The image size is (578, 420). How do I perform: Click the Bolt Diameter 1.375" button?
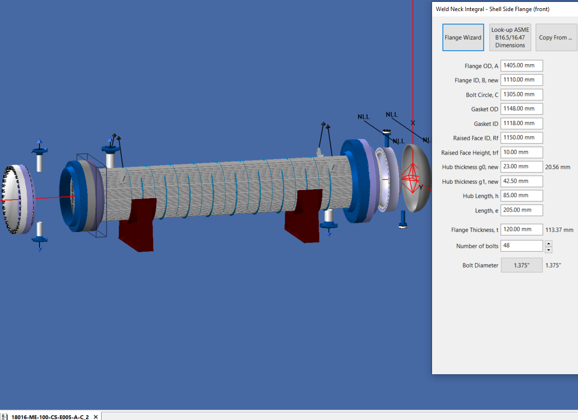coord(522,265)
